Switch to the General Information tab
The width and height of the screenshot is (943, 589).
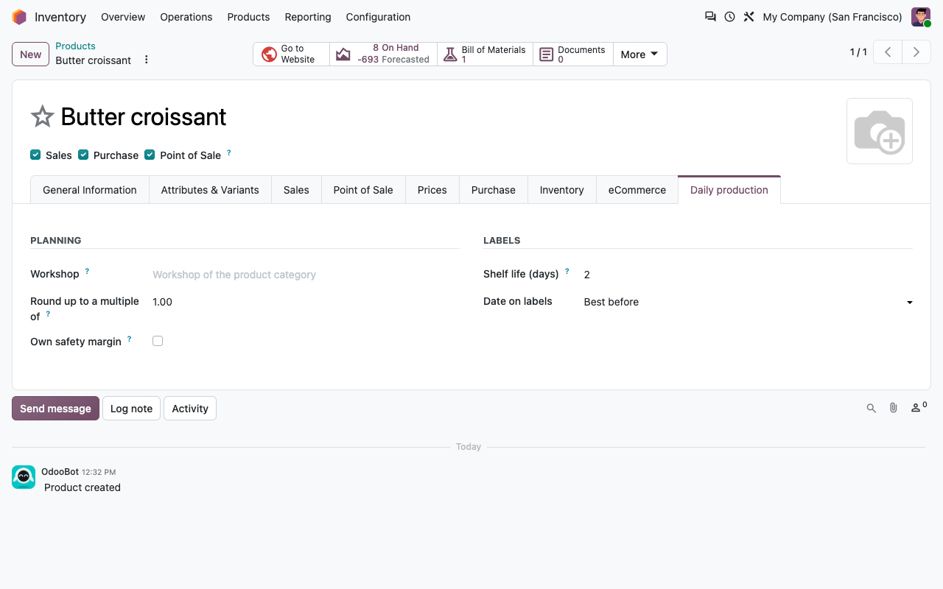tap(90, 190)
